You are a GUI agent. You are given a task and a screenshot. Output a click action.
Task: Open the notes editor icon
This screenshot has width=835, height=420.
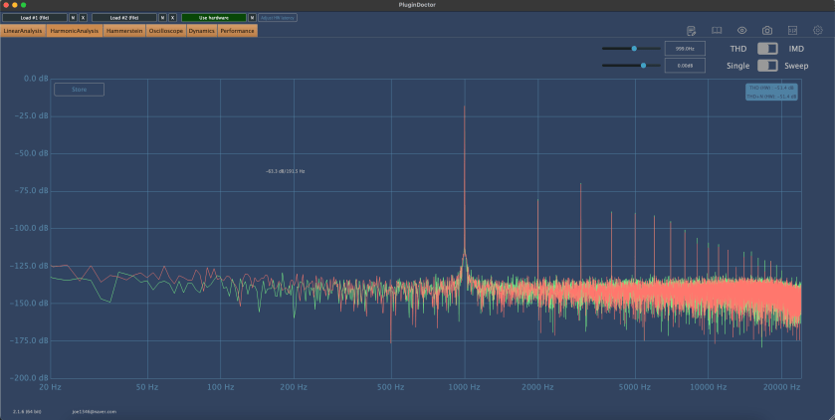tap(691, 31)
